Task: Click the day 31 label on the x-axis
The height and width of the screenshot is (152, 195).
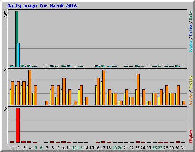Action: pos(183,148)
